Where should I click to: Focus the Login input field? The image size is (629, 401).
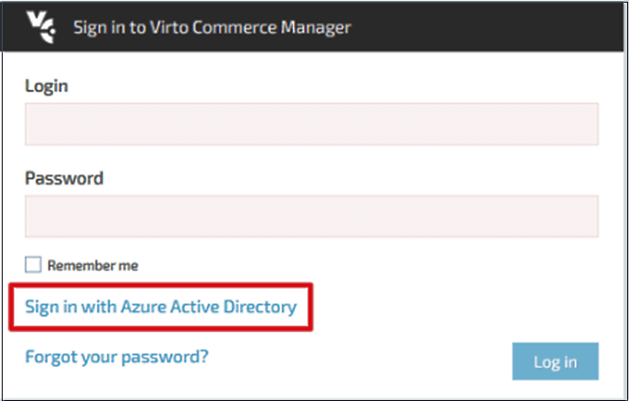(x=311, y=123)
